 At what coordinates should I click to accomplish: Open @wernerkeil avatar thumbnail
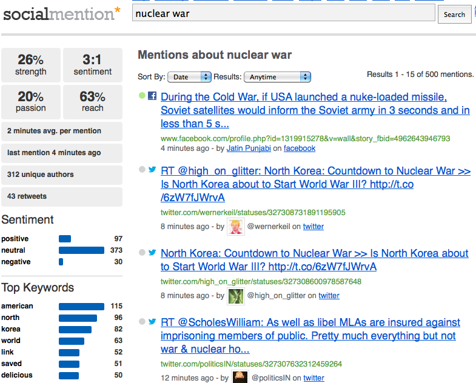point(236,227)
